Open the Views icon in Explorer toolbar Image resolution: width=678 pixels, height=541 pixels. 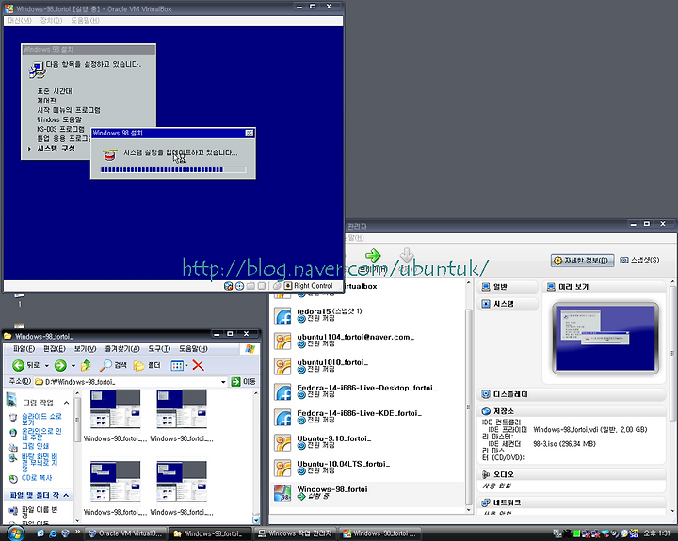click(177, 366)
